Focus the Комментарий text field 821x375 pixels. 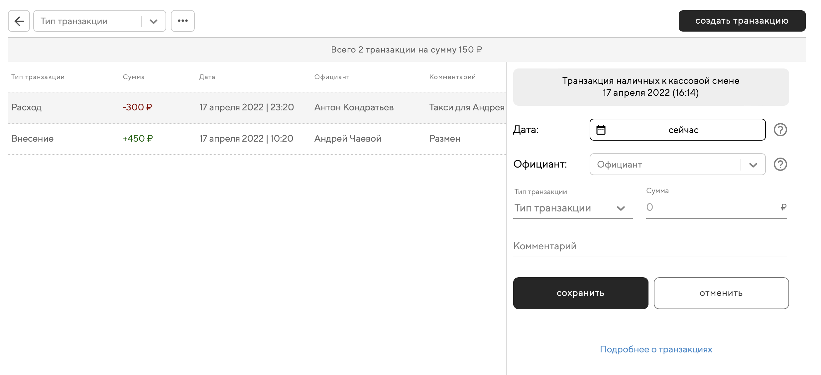[649, 246]
